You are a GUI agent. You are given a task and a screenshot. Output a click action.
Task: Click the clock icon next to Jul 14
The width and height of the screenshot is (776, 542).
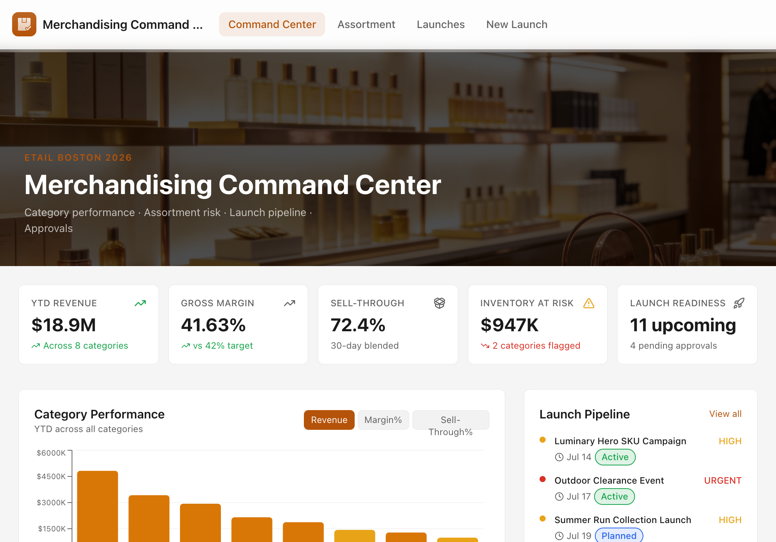(559, 457)
